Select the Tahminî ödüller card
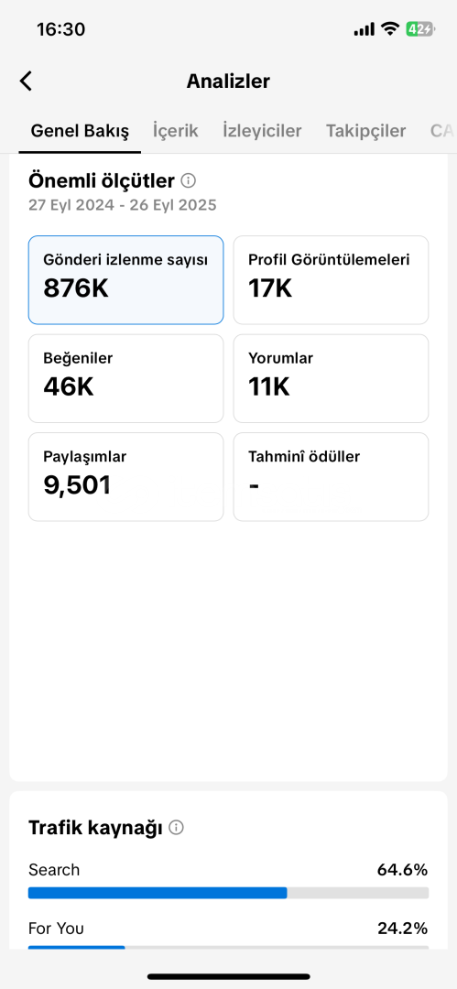 pyautogui.click(x=331, y=477)
